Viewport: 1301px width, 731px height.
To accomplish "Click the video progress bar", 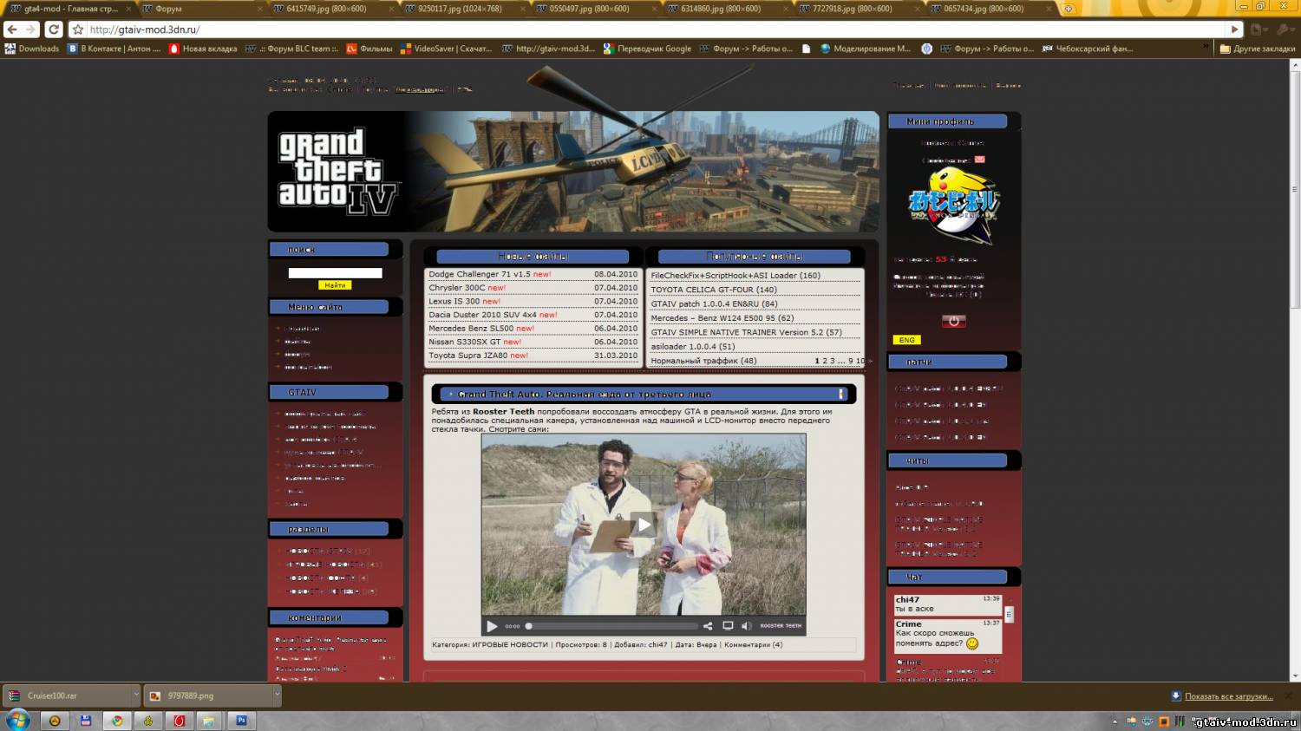I will click(x=611, y=625).
